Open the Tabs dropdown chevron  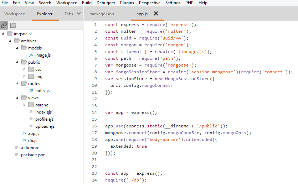(x=78, y=14)
